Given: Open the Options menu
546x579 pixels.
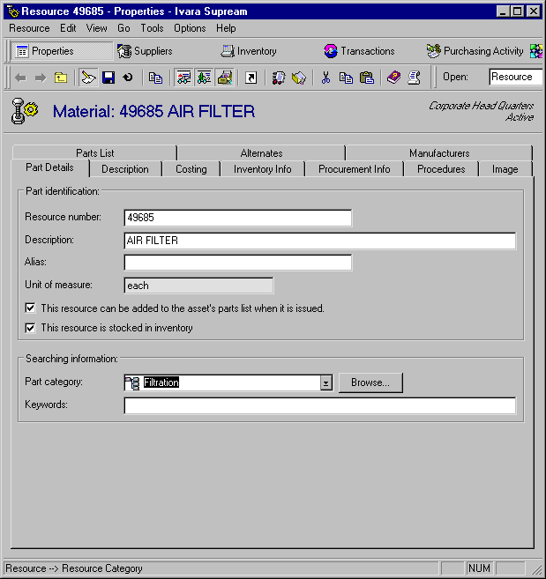Looking at the screenshot, I should 190,28.
